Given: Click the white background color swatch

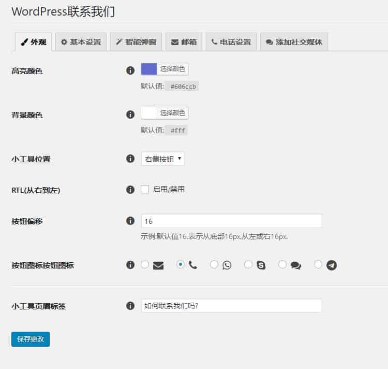Looking at the screenshot, I should [149, 113].
